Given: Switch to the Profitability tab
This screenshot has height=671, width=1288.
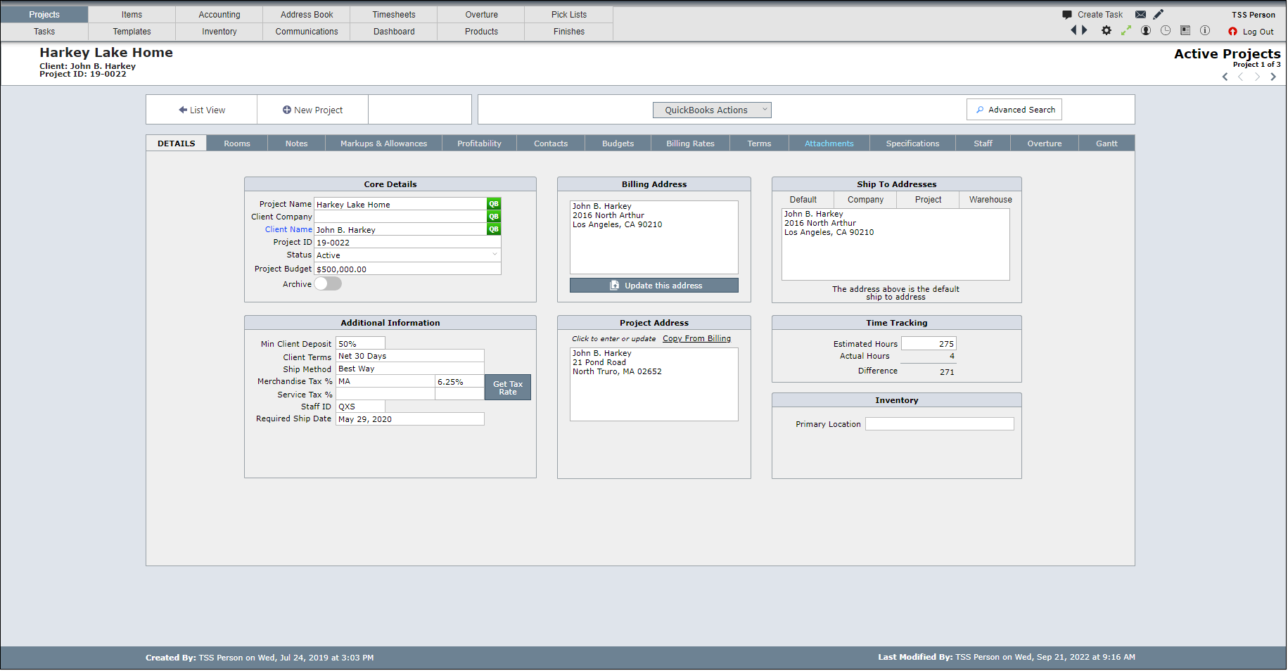Looking at the screenshot, I should tap(479, 143).
